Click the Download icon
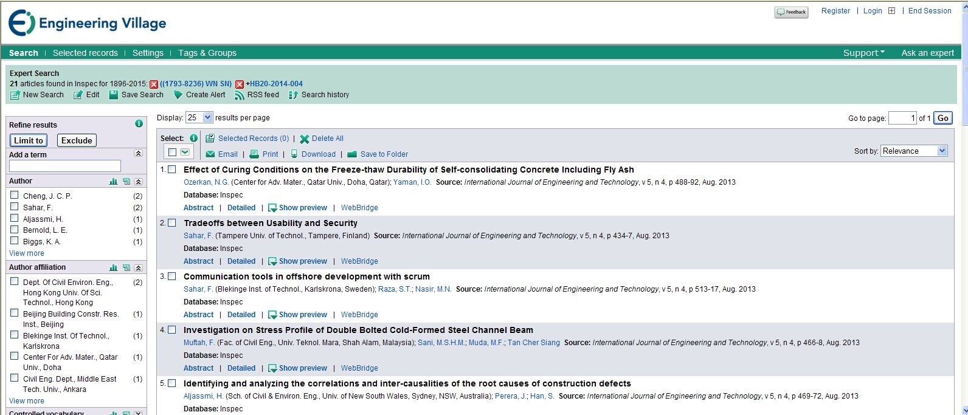Screen dimensions: 968x415 tap(294, 154)
